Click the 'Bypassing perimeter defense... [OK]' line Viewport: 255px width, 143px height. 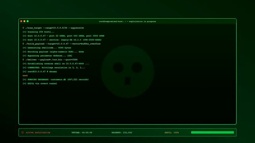click(47, 56)
